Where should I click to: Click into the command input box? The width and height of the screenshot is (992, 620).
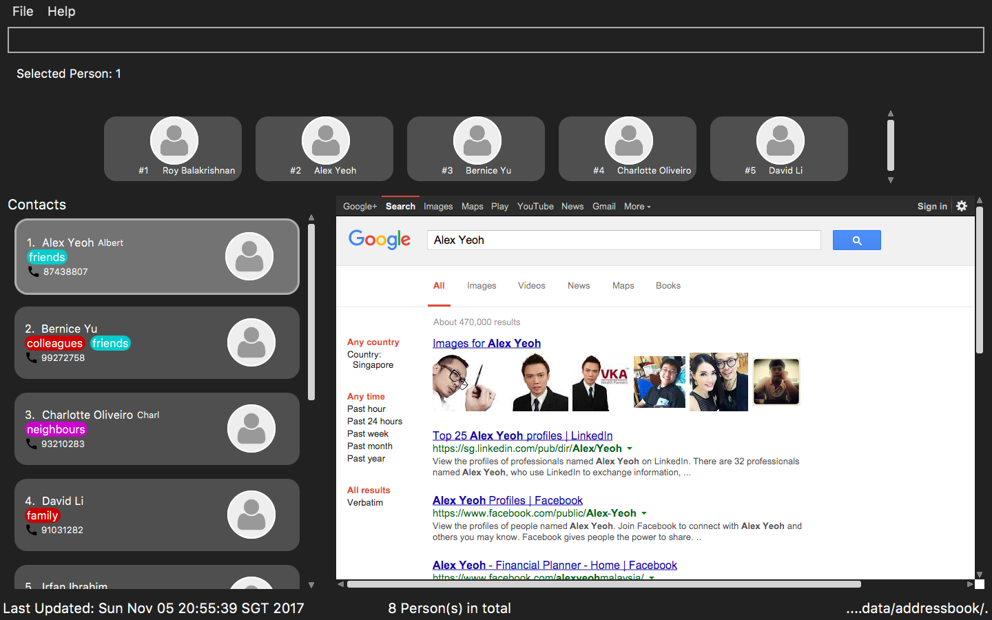pos(496,40)
